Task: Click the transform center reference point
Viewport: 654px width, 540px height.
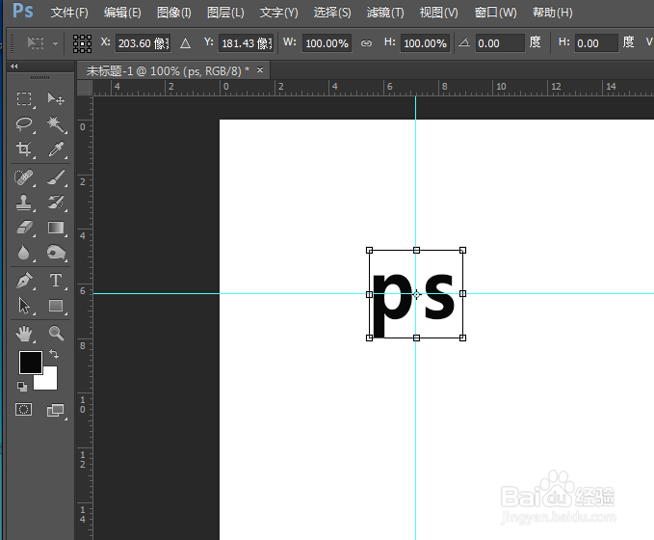Action: 416,294
